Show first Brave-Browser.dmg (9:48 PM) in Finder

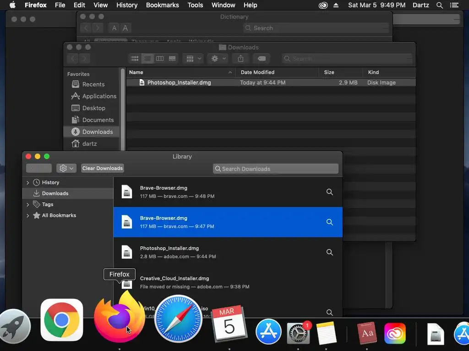click(x=329, y=192)
